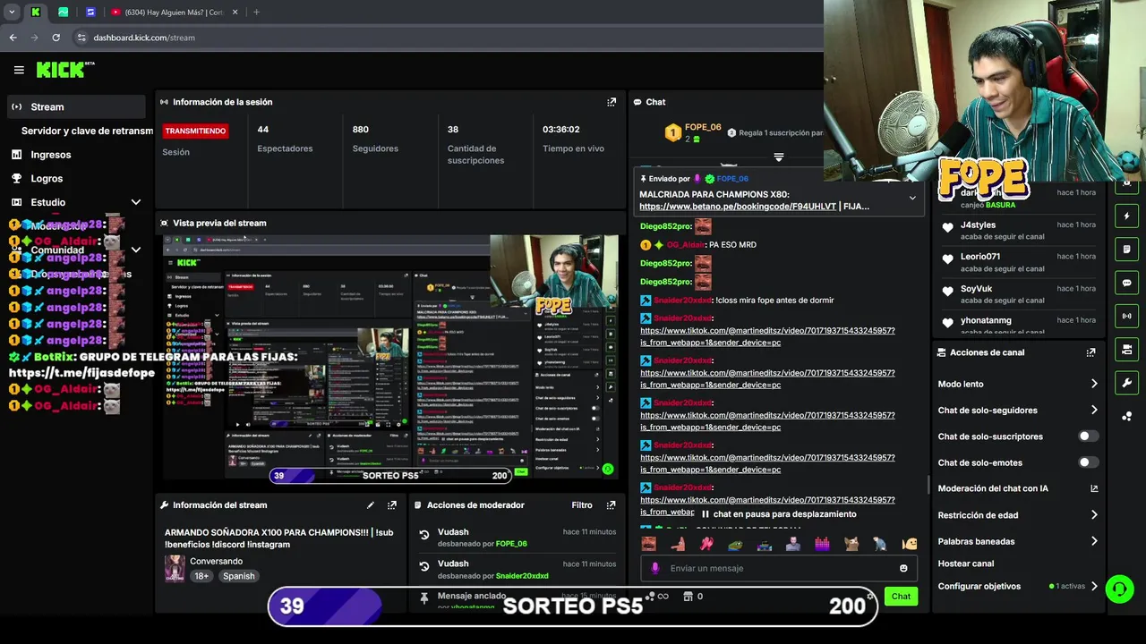Click the wrench icon in the right sidebar
The height and width of the screenshot is (644, 1146).
(1126, 383)
